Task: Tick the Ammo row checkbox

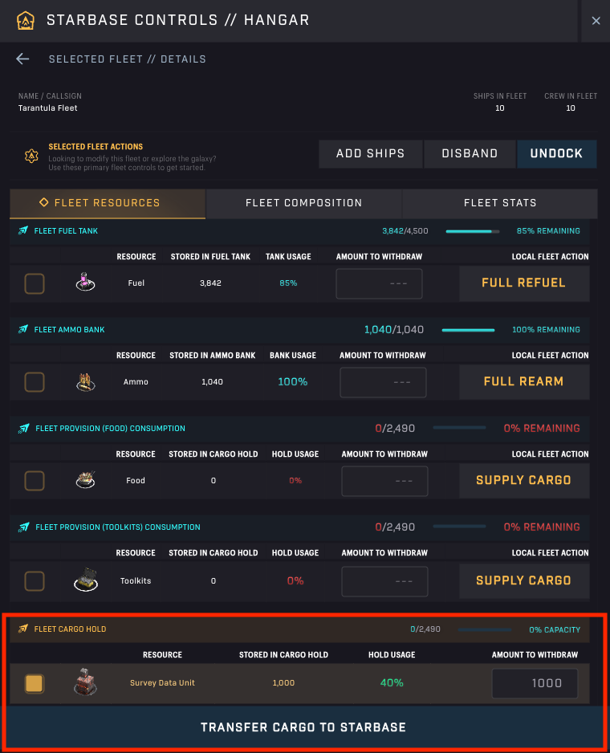Action: 35,382
